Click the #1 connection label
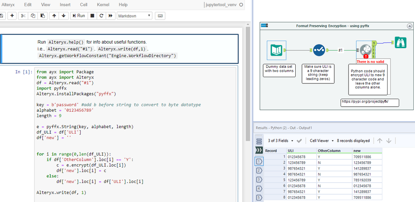 click(x=341, y=50)
